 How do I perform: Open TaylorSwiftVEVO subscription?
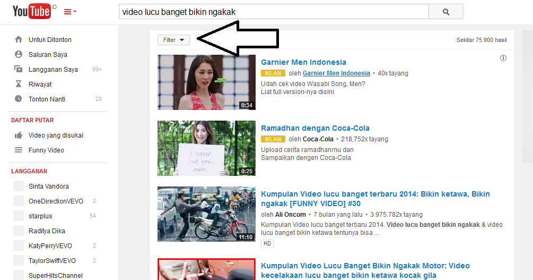[52, 260]
